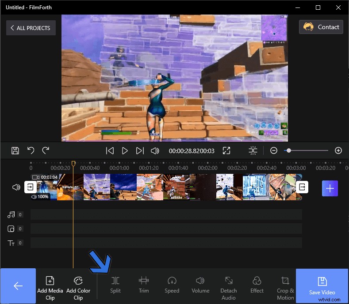Choose Add Color Clip
Image resolution: width=349 pixels, height=304 pixels.
click(x=78, y=288)
